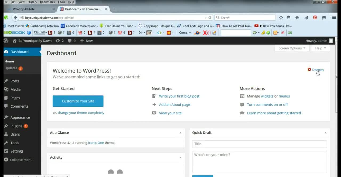Screen dimensions: 341x177
Task: Collapse the At a Glance widget
Action: [x=180, y=133]
